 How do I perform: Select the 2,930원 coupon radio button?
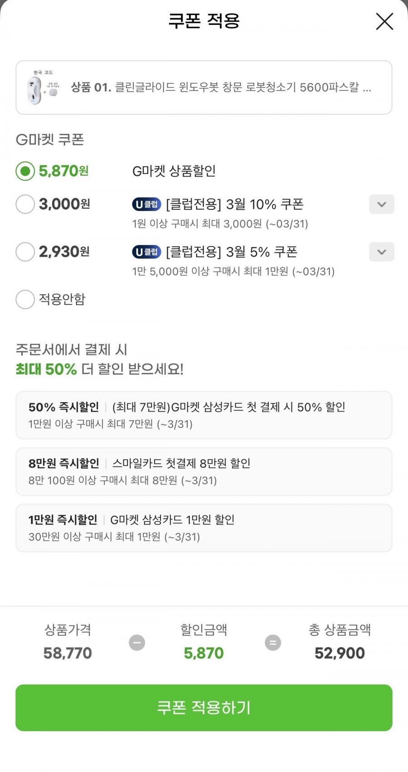pos(25,252)
